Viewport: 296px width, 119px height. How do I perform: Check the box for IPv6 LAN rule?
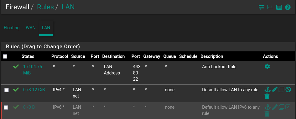pos(6,107)
